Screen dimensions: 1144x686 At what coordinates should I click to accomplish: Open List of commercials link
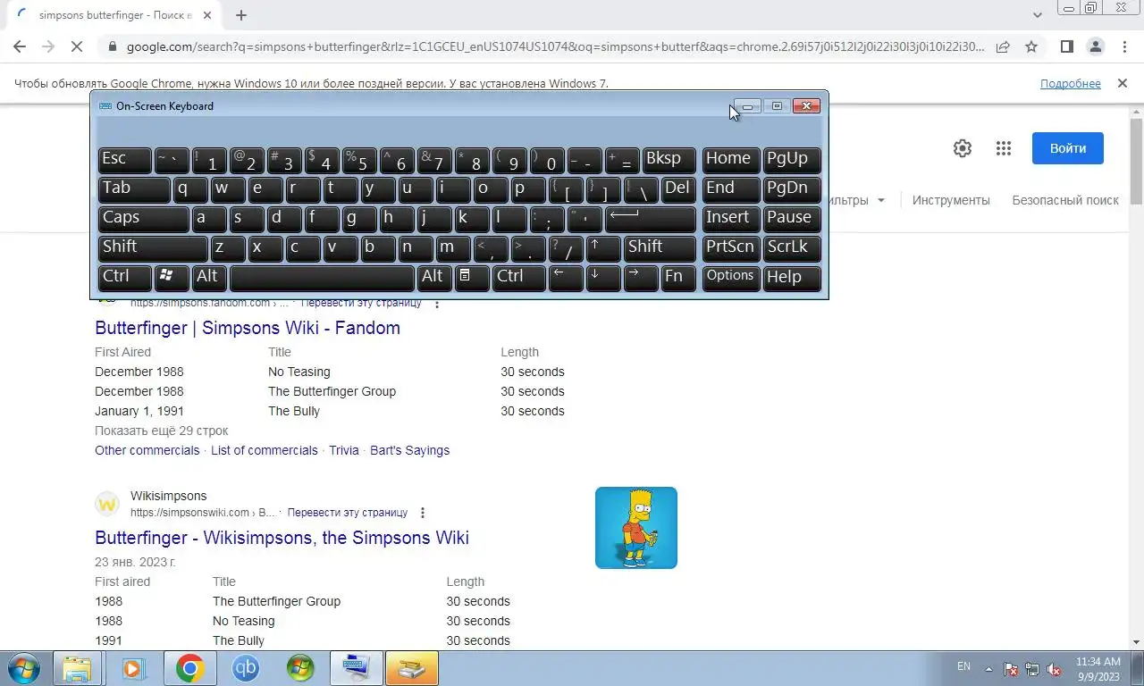pyautogui.click(x=265, y=450)
